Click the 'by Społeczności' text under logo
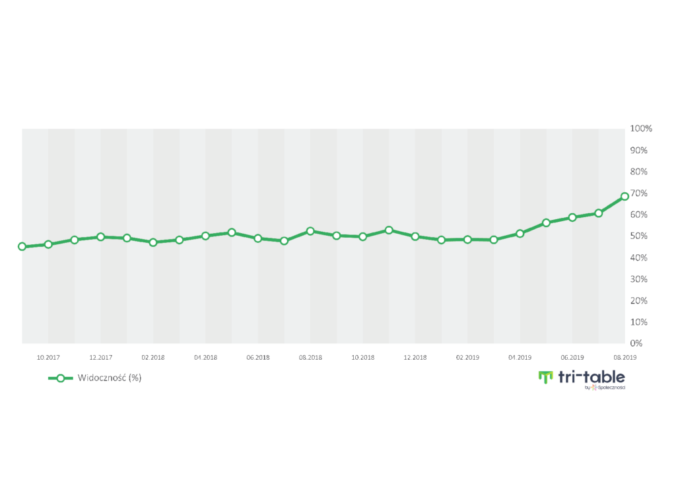 pos(605,388)
